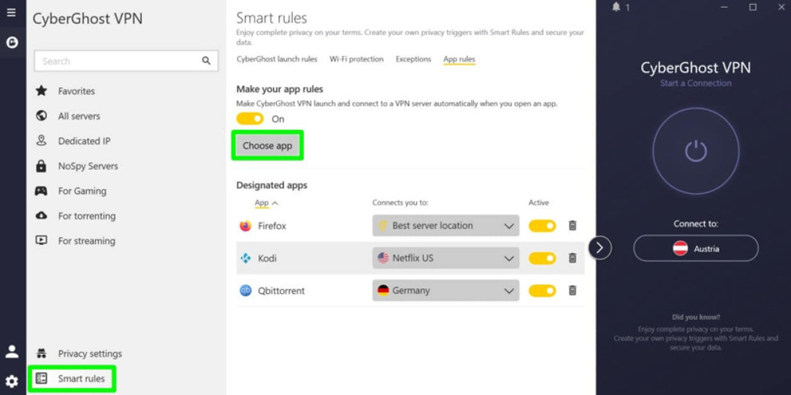
Task: Select the Austria connect-to button
Action: tap(695, 249)
